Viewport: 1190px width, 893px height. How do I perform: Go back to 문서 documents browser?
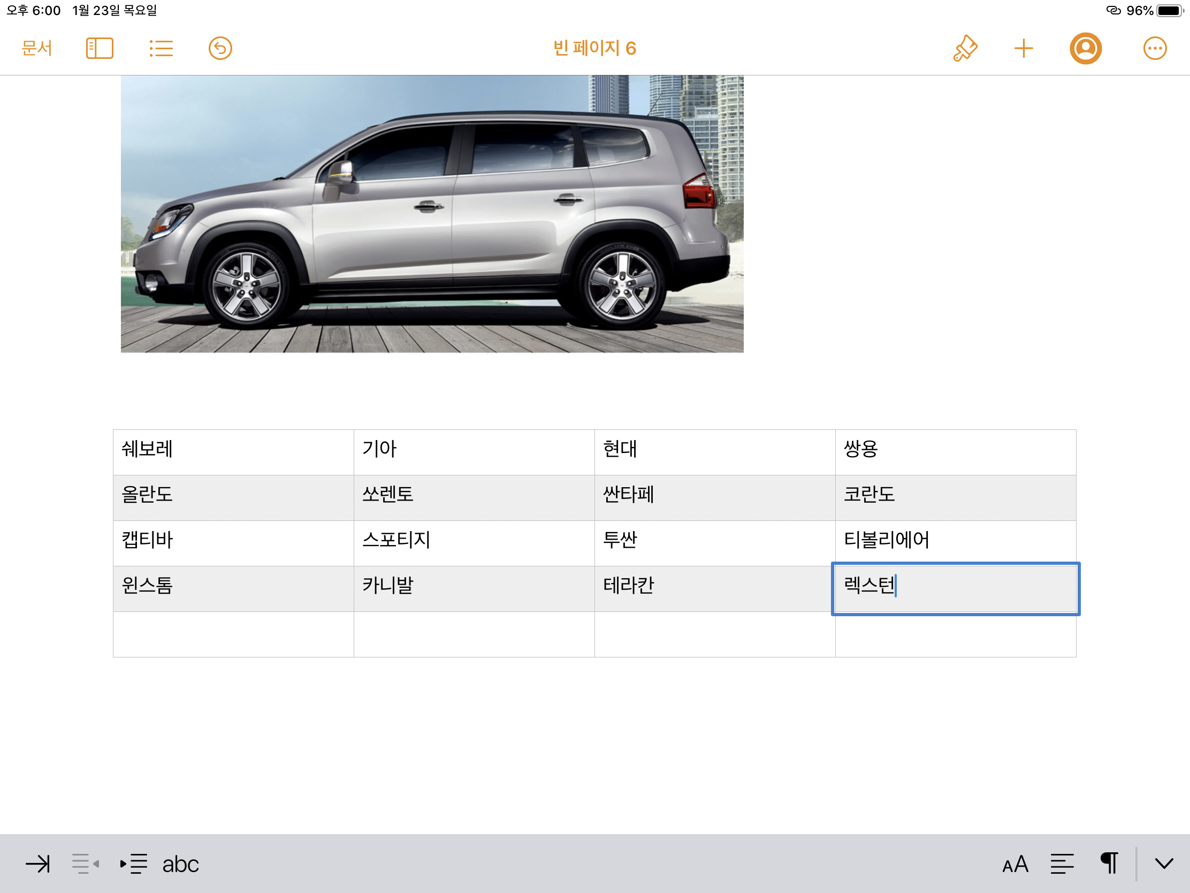pyautogui.click(x=36, y=48)
